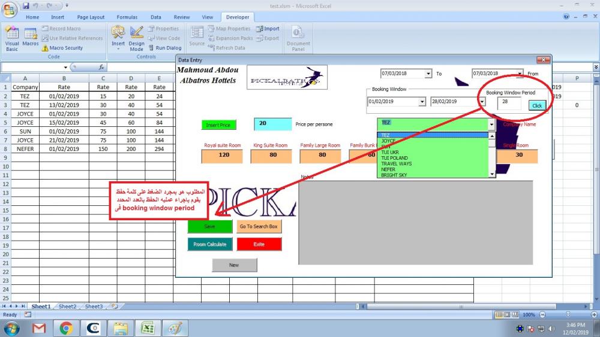Open the Data ribbon tab

click(156, 17)
